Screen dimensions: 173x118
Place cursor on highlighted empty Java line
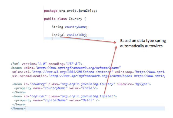click(x=81, y=39)
